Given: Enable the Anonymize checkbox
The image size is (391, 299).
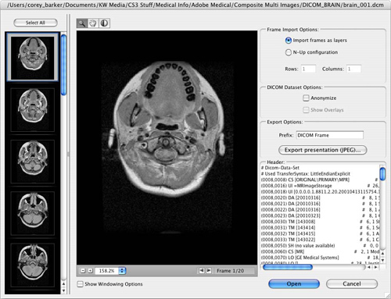Looking at the screenshot, I should (x=306, y=98).
